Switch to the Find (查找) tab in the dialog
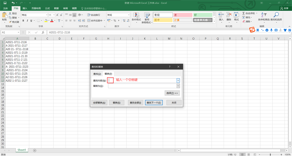The width and height of the screenshot is (292, 156). click(x=97, y=74)
